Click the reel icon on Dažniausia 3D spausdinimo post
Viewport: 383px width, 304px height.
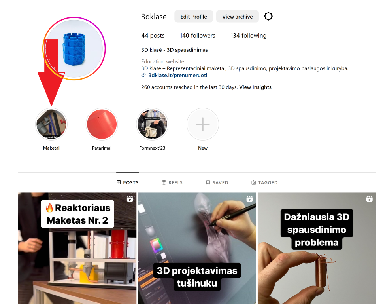tap(369, 199)
